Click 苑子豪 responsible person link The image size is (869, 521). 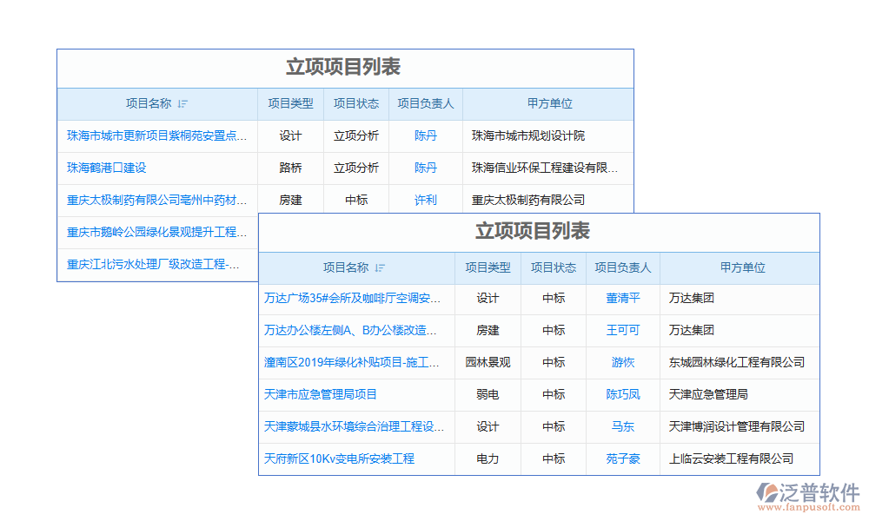pos(622,458)
